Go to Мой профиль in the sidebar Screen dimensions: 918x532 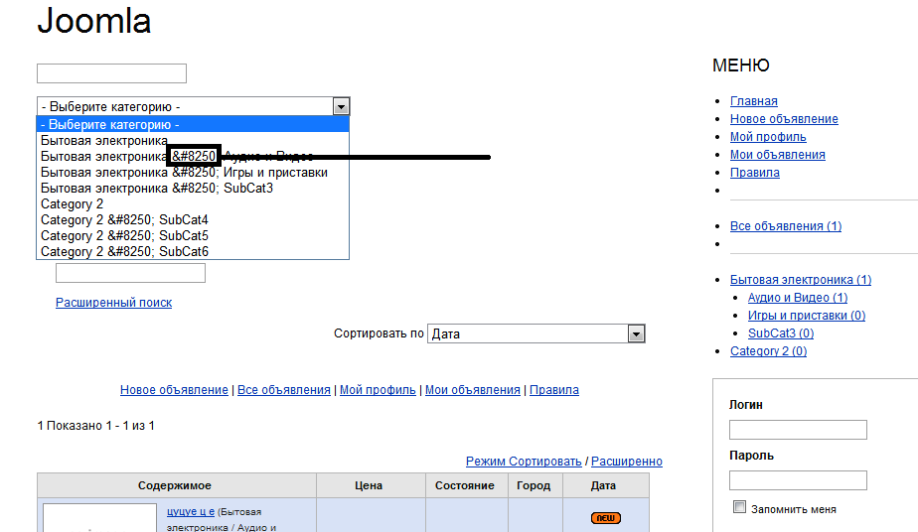768,137
